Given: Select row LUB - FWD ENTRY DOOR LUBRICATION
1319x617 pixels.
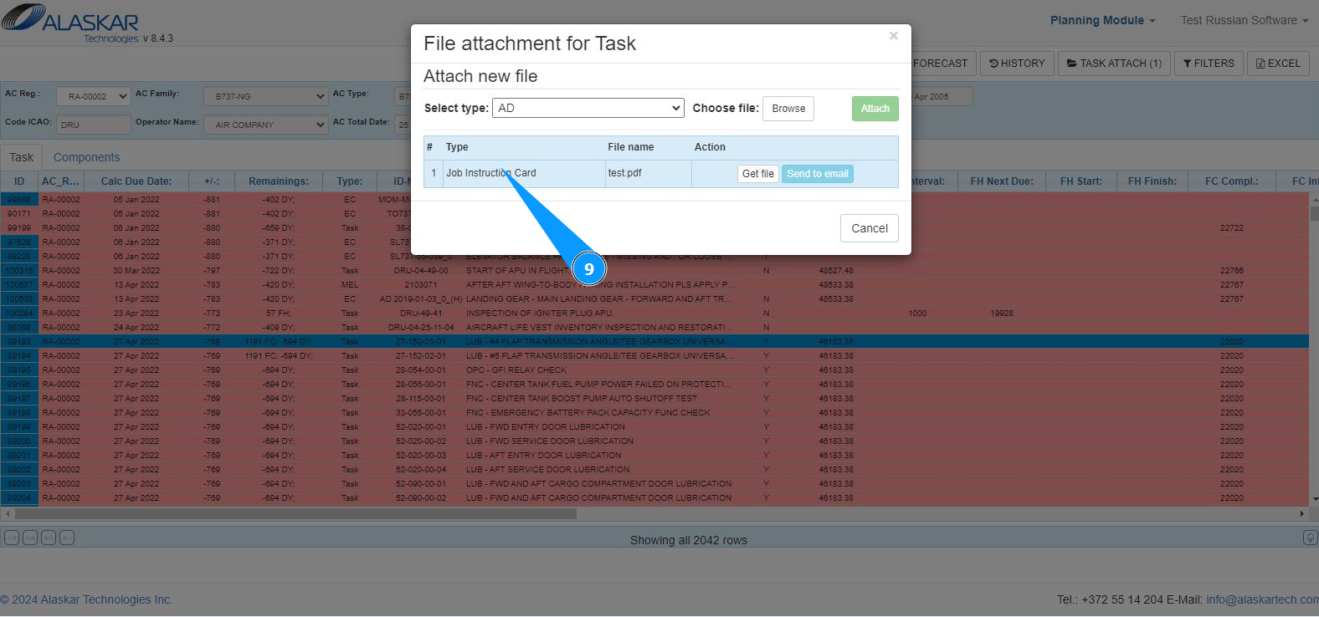Looking at the screenshot, I should coord(654,426).
